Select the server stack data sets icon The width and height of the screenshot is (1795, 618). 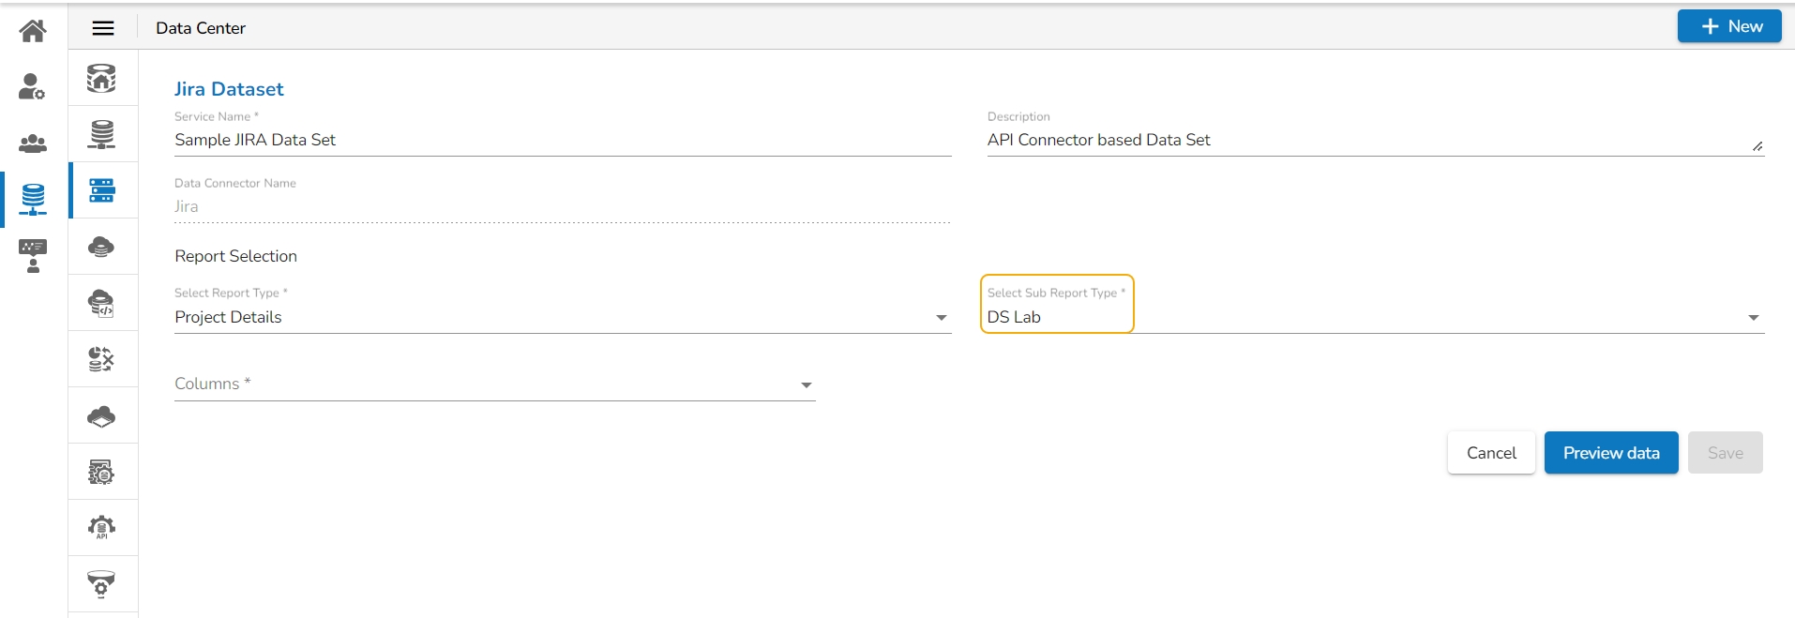click(x=102, y=190)
